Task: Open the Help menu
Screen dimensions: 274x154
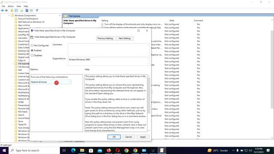Action: (26, 6)
